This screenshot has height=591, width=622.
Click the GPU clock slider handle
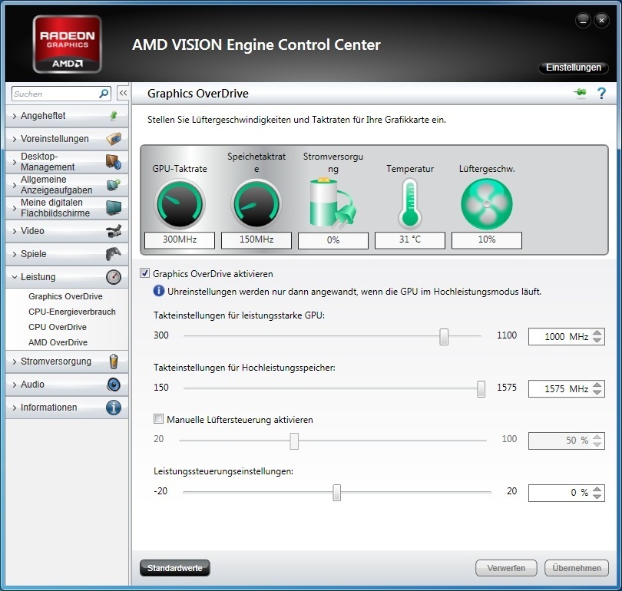coord(444,336)
